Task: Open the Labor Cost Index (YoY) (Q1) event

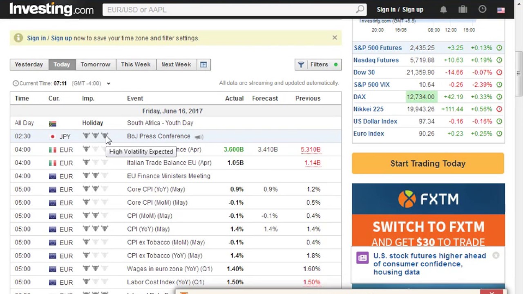Action: click(x=165, y=282)
